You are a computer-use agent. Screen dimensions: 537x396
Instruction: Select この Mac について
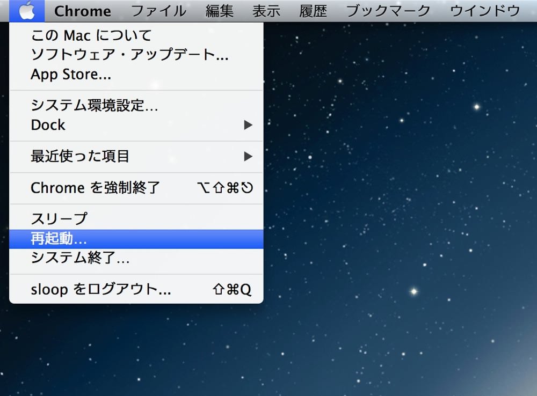click(x=136, y=35)
